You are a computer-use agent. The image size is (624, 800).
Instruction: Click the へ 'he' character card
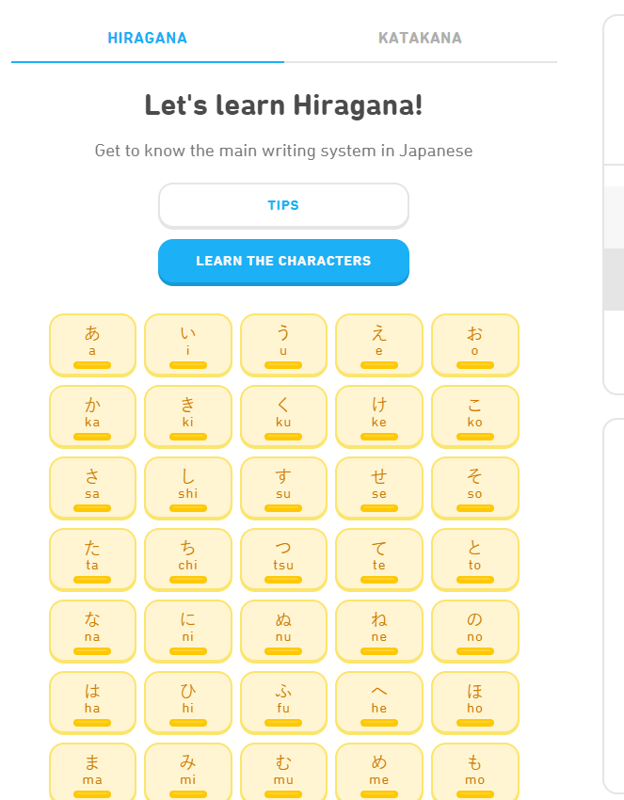pos(379,702)
